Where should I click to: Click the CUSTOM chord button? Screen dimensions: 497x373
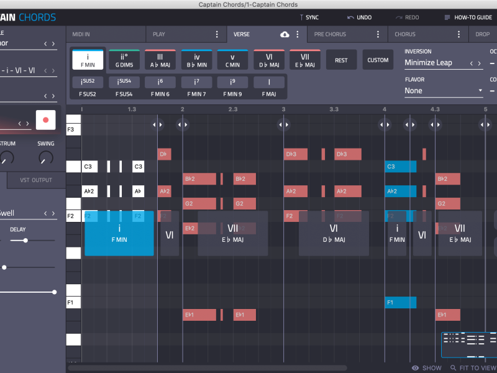(378, 60)
